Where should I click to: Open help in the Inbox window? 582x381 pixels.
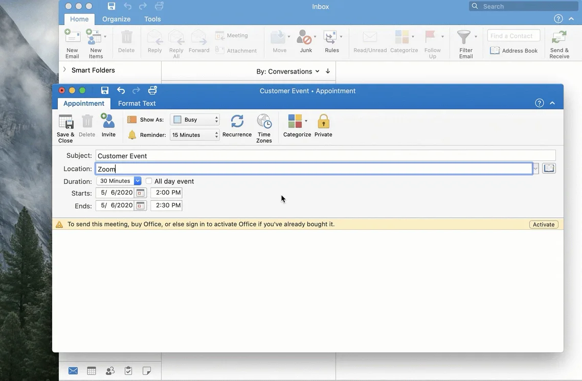(558, 18)
